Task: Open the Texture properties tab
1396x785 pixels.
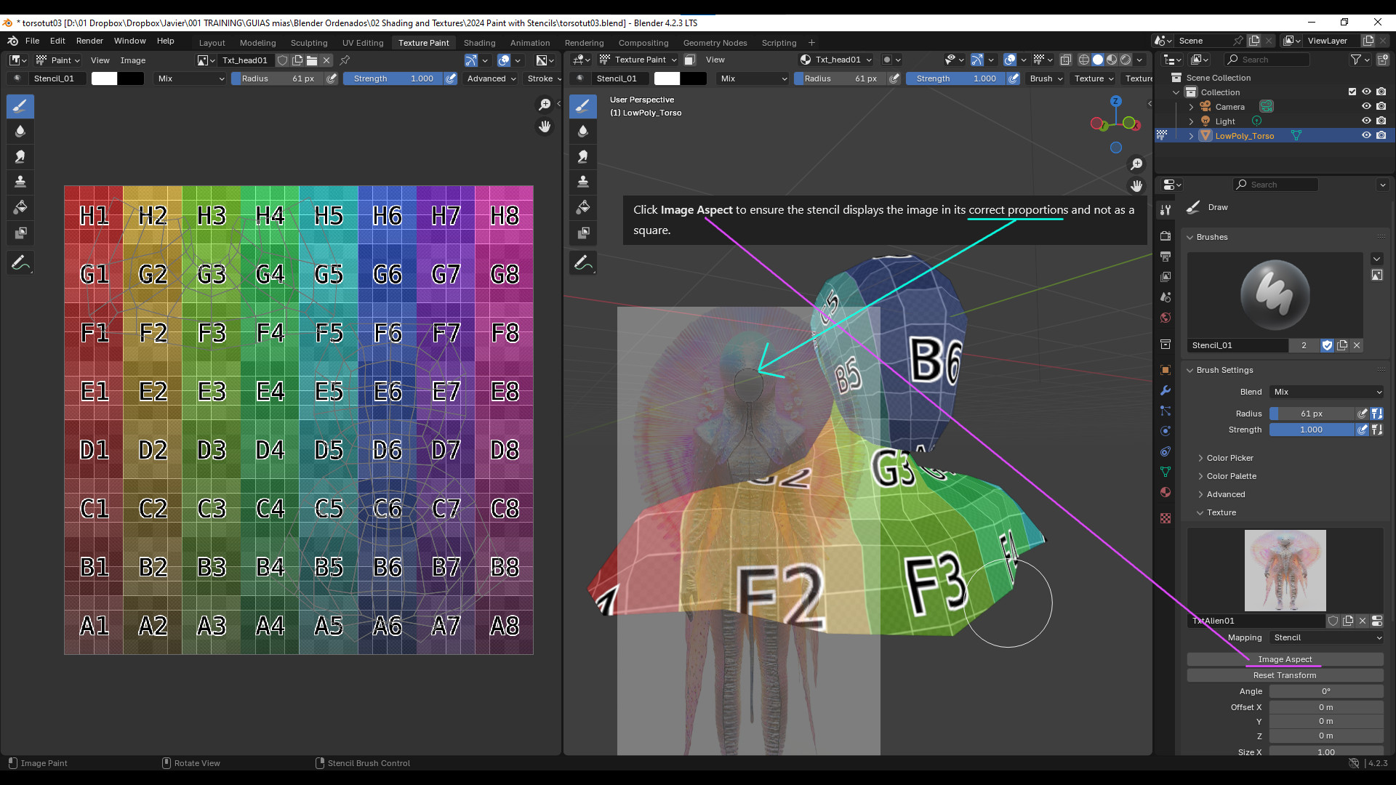Action: [1166, 518]
